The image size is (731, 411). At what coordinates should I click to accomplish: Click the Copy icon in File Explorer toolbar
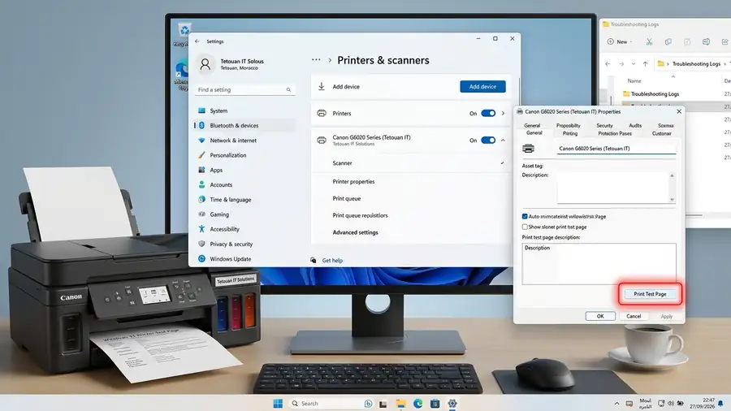point(668,42)
